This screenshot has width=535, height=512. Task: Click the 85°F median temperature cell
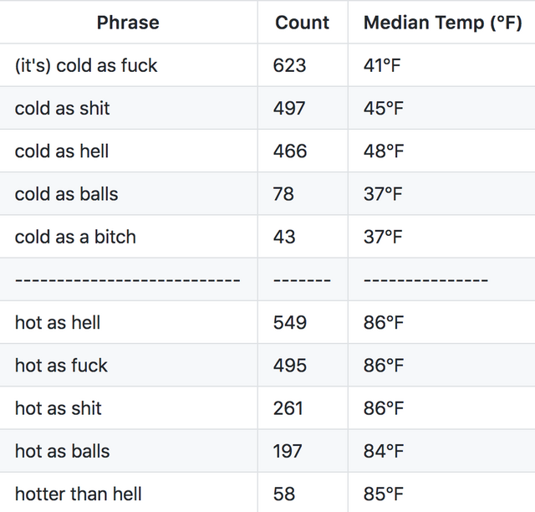click(x=384, y=494)
